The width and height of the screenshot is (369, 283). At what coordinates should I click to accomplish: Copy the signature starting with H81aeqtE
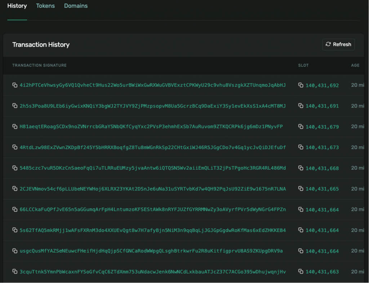click(x=15, y=126)
